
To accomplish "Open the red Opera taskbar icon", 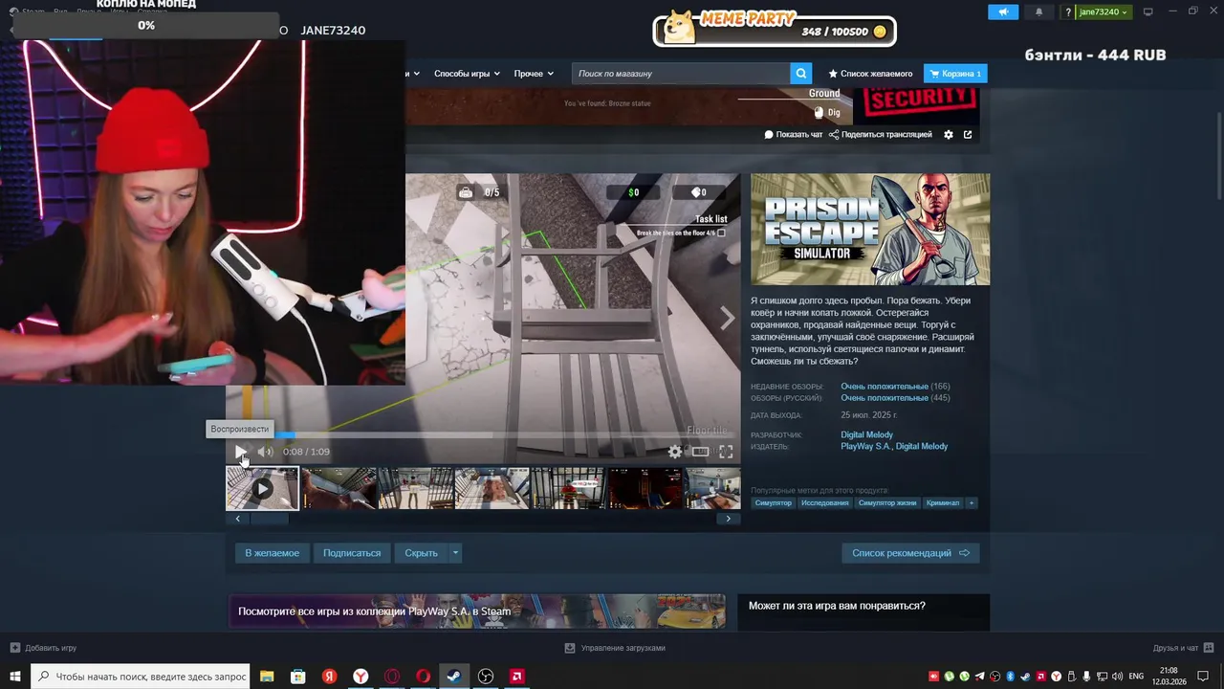I will 423,677.
